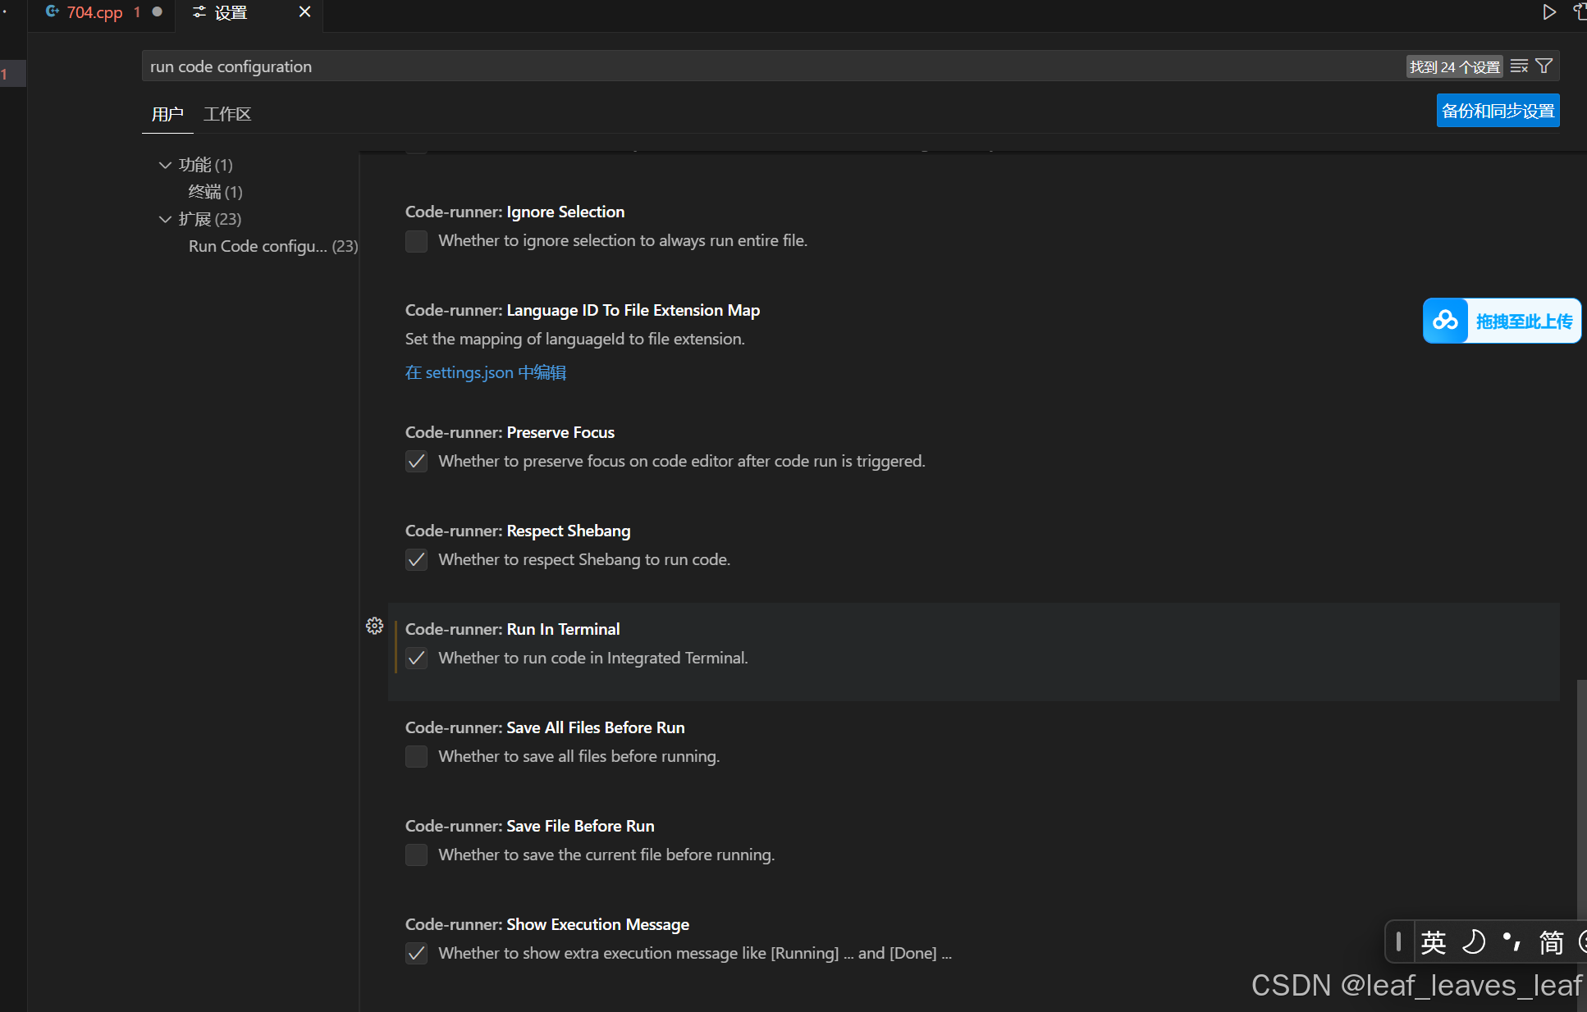Enable Save All Files Before Run
1587x1012 pixels.
417,757
